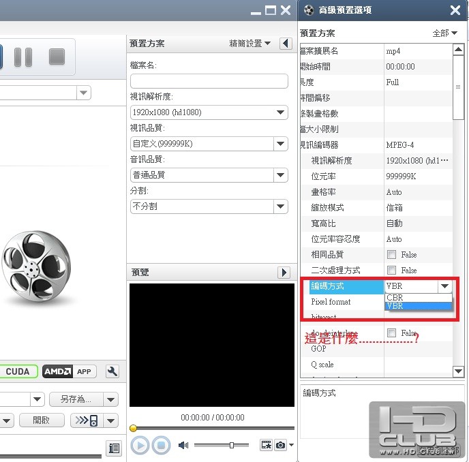Viewport: 469px width, 462px height.
Task: Click the preview volume slider handle
Action: point(232,445)
